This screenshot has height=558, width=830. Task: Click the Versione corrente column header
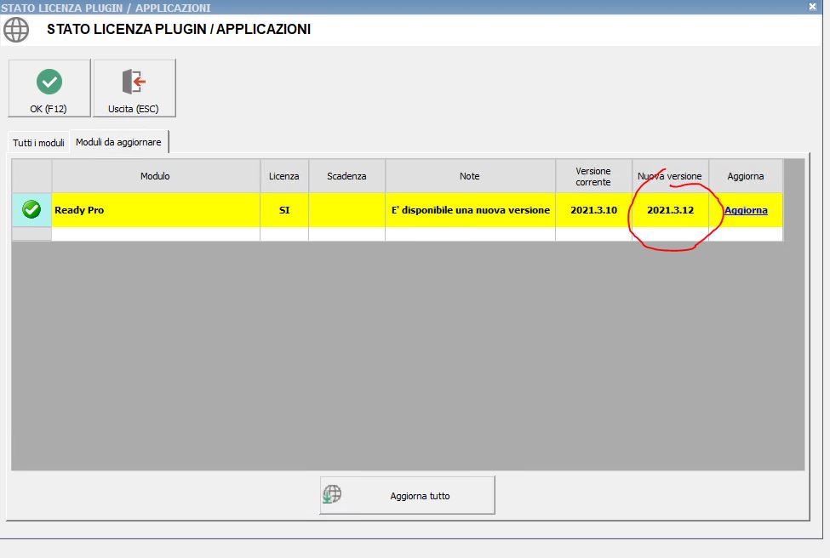[593, 176]
